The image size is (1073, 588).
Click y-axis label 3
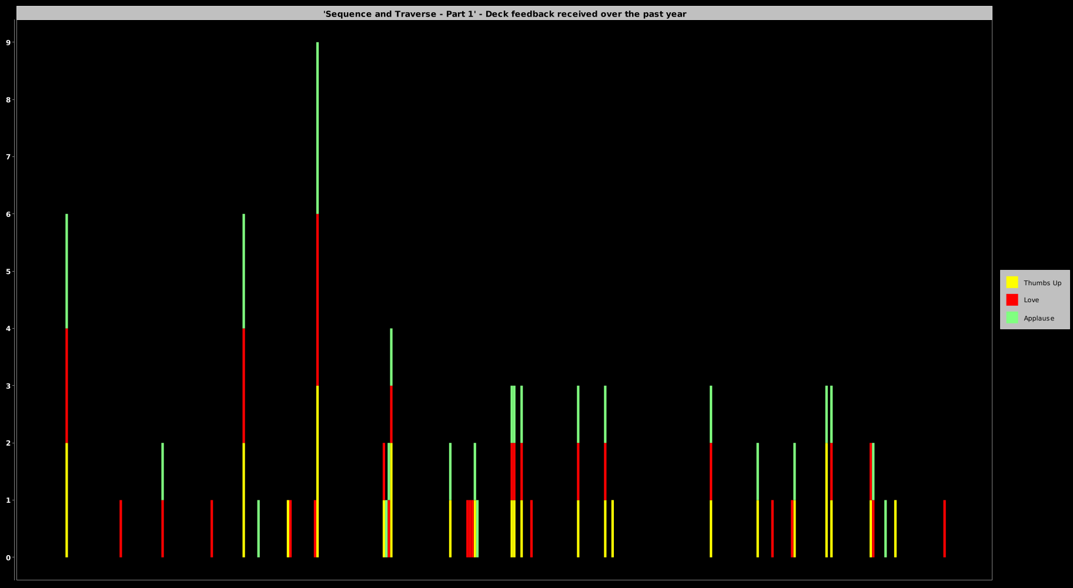click(8, 386)
